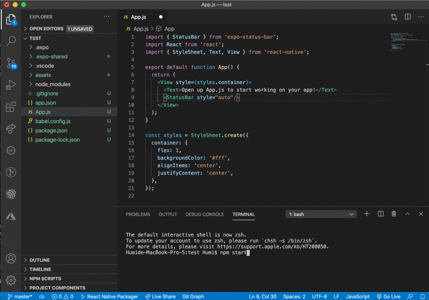Switch to the DEBUG CONSOLE tab
This screenshot has height=300, width=429.
click(x=204, y=214)
